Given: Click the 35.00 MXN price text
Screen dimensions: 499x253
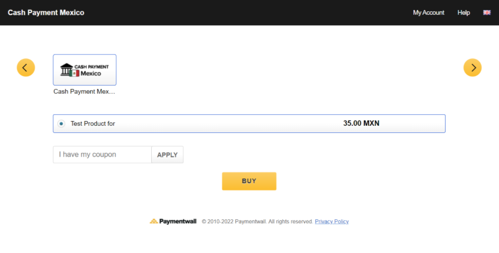Looking at the screenshot, I should coord(361,124).
